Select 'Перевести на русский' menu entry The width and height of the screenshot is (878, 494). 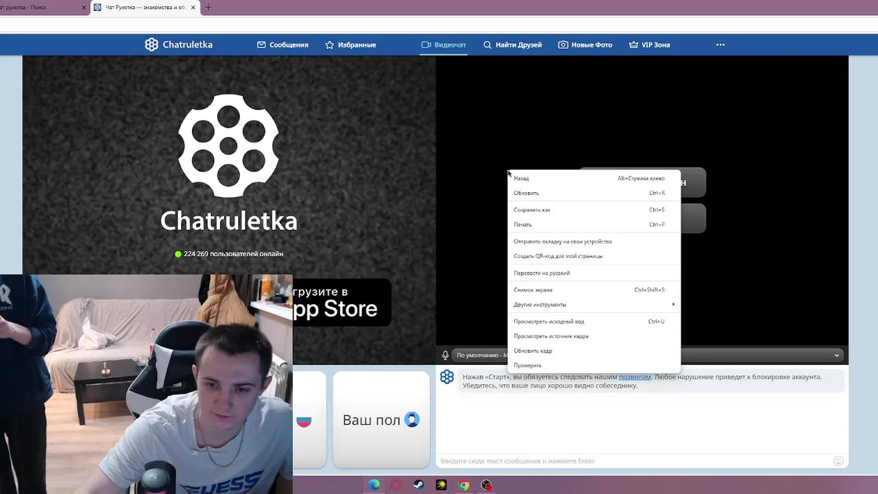coord(594,273)
